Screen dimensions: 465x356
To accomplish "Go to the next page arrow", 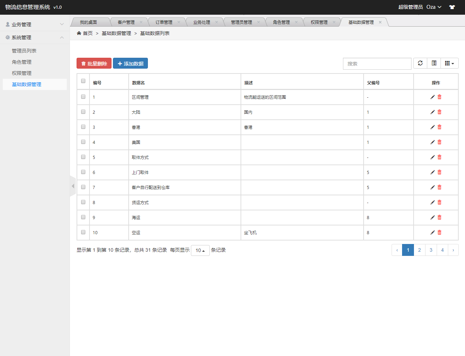I will pyautogui.click(x=453, y=250).
